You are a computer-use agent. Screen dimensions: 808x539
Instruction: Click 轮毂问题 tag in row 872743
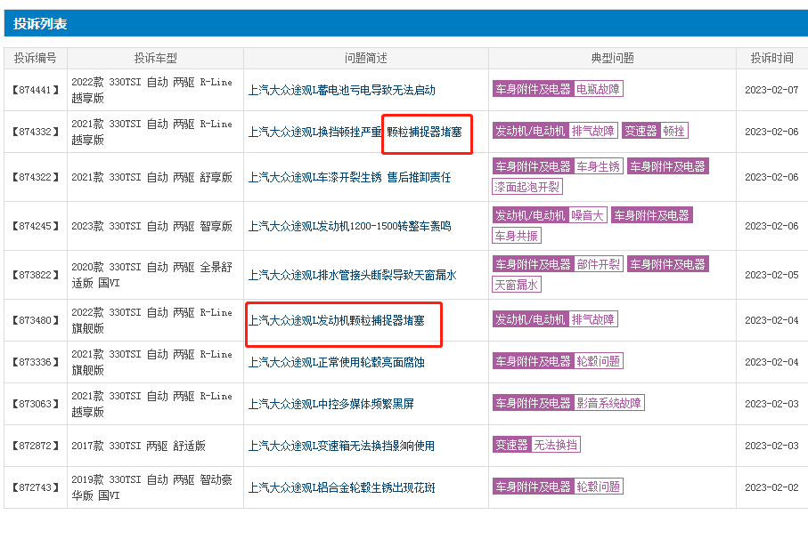(598, 487)
